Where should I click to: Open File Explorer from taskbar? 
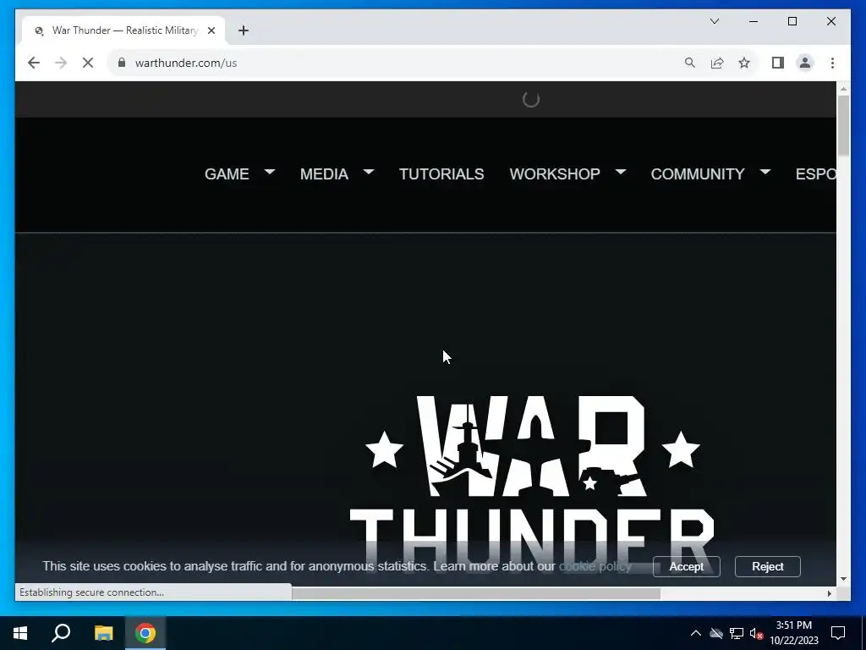tap(103, 633)
